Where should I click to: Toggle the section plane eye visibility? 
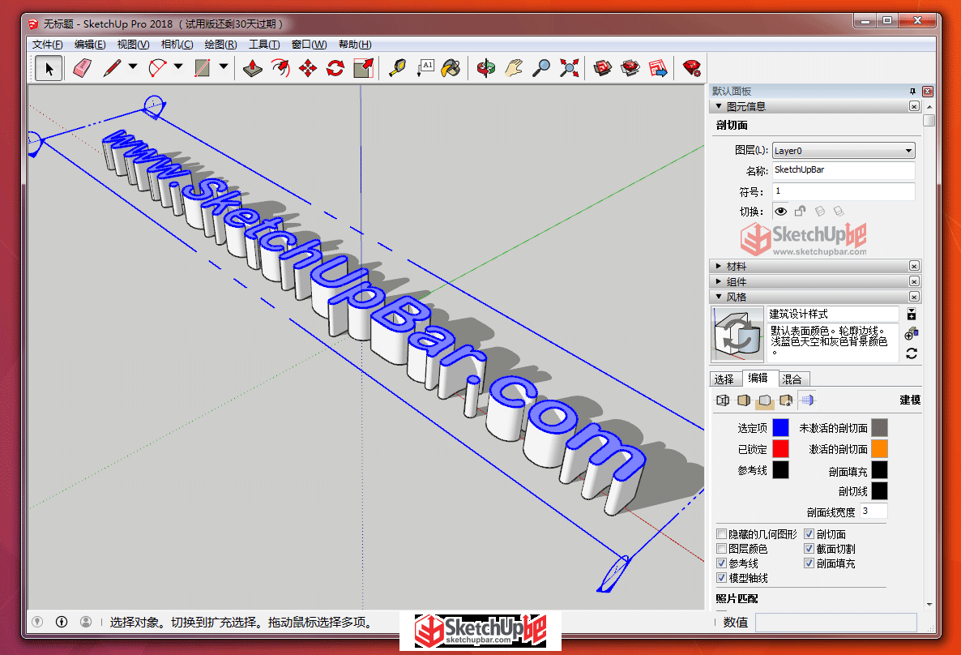coord(781,212)
